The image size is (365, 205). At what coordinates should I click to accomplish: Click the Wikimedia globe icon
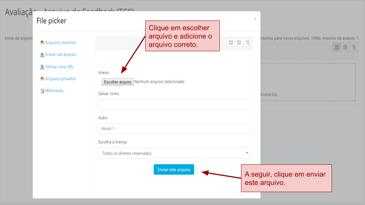(x=42, y=91)
